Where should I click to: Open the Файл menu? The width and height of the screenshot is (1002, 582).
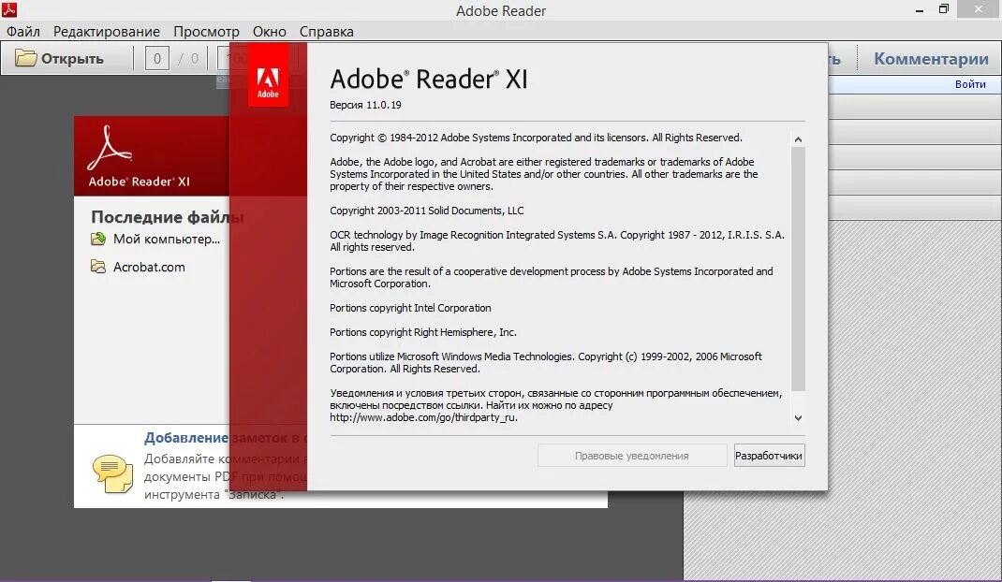[x=23, y=31]
